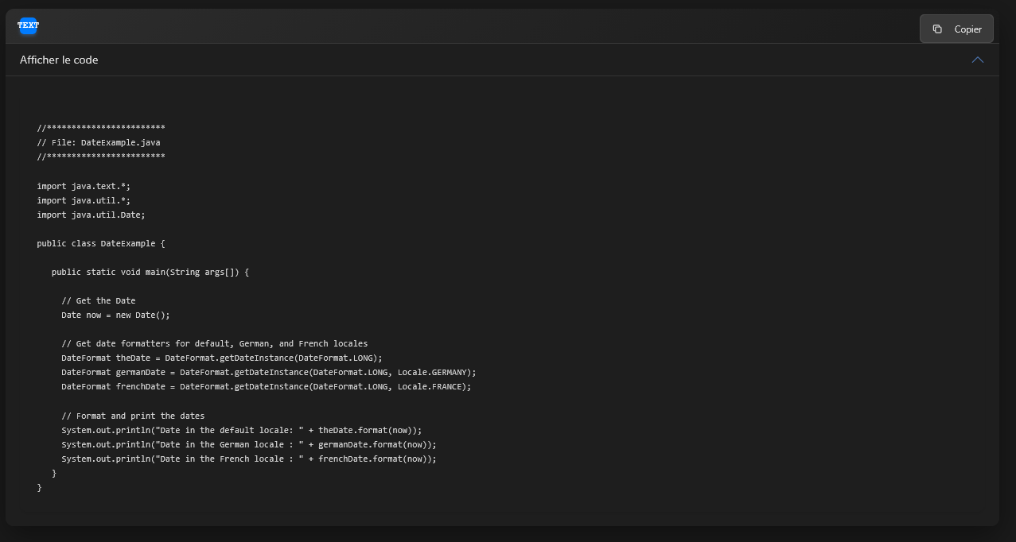Click the public class DateExample declaration

click(101, 243)
